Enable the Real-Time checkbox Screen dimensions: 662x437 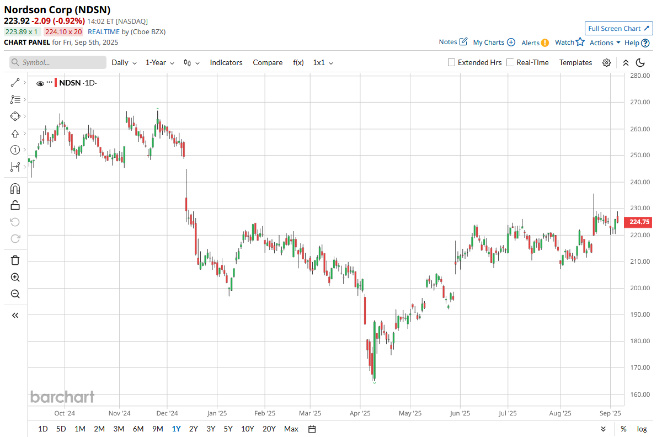pos(510,63)
